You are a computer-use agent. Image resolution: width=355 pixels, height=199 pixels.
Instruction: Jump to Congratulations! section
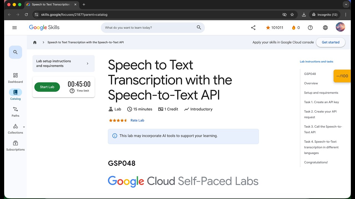316,162
